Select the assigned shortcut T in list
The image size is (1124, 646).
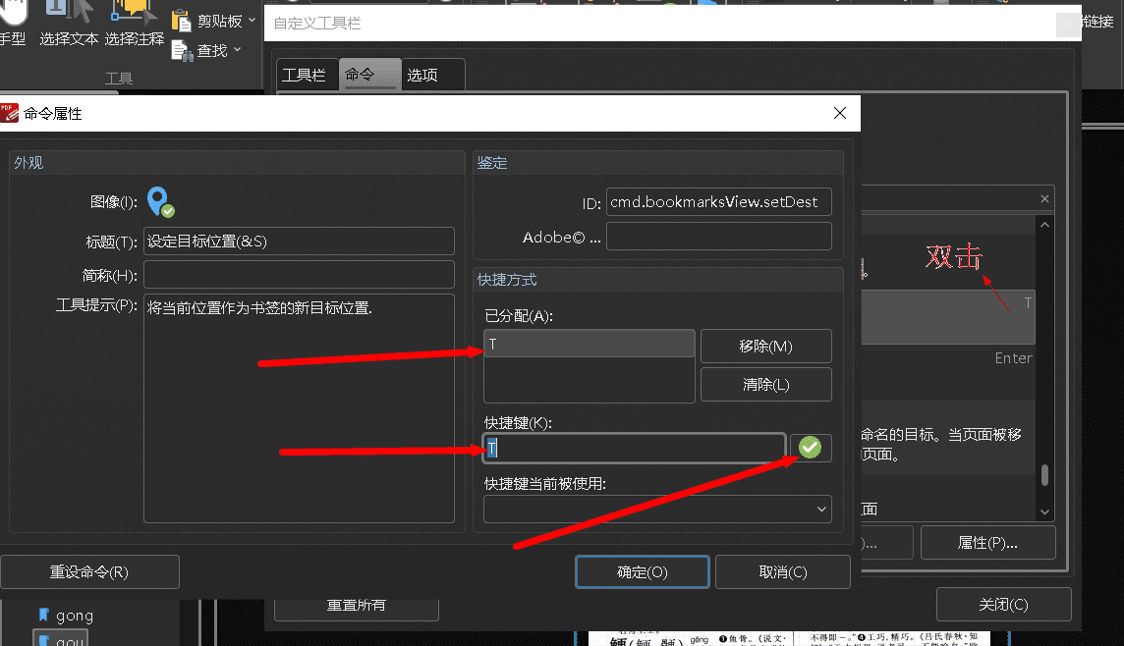pyautogui.click(x=589, y=344)
